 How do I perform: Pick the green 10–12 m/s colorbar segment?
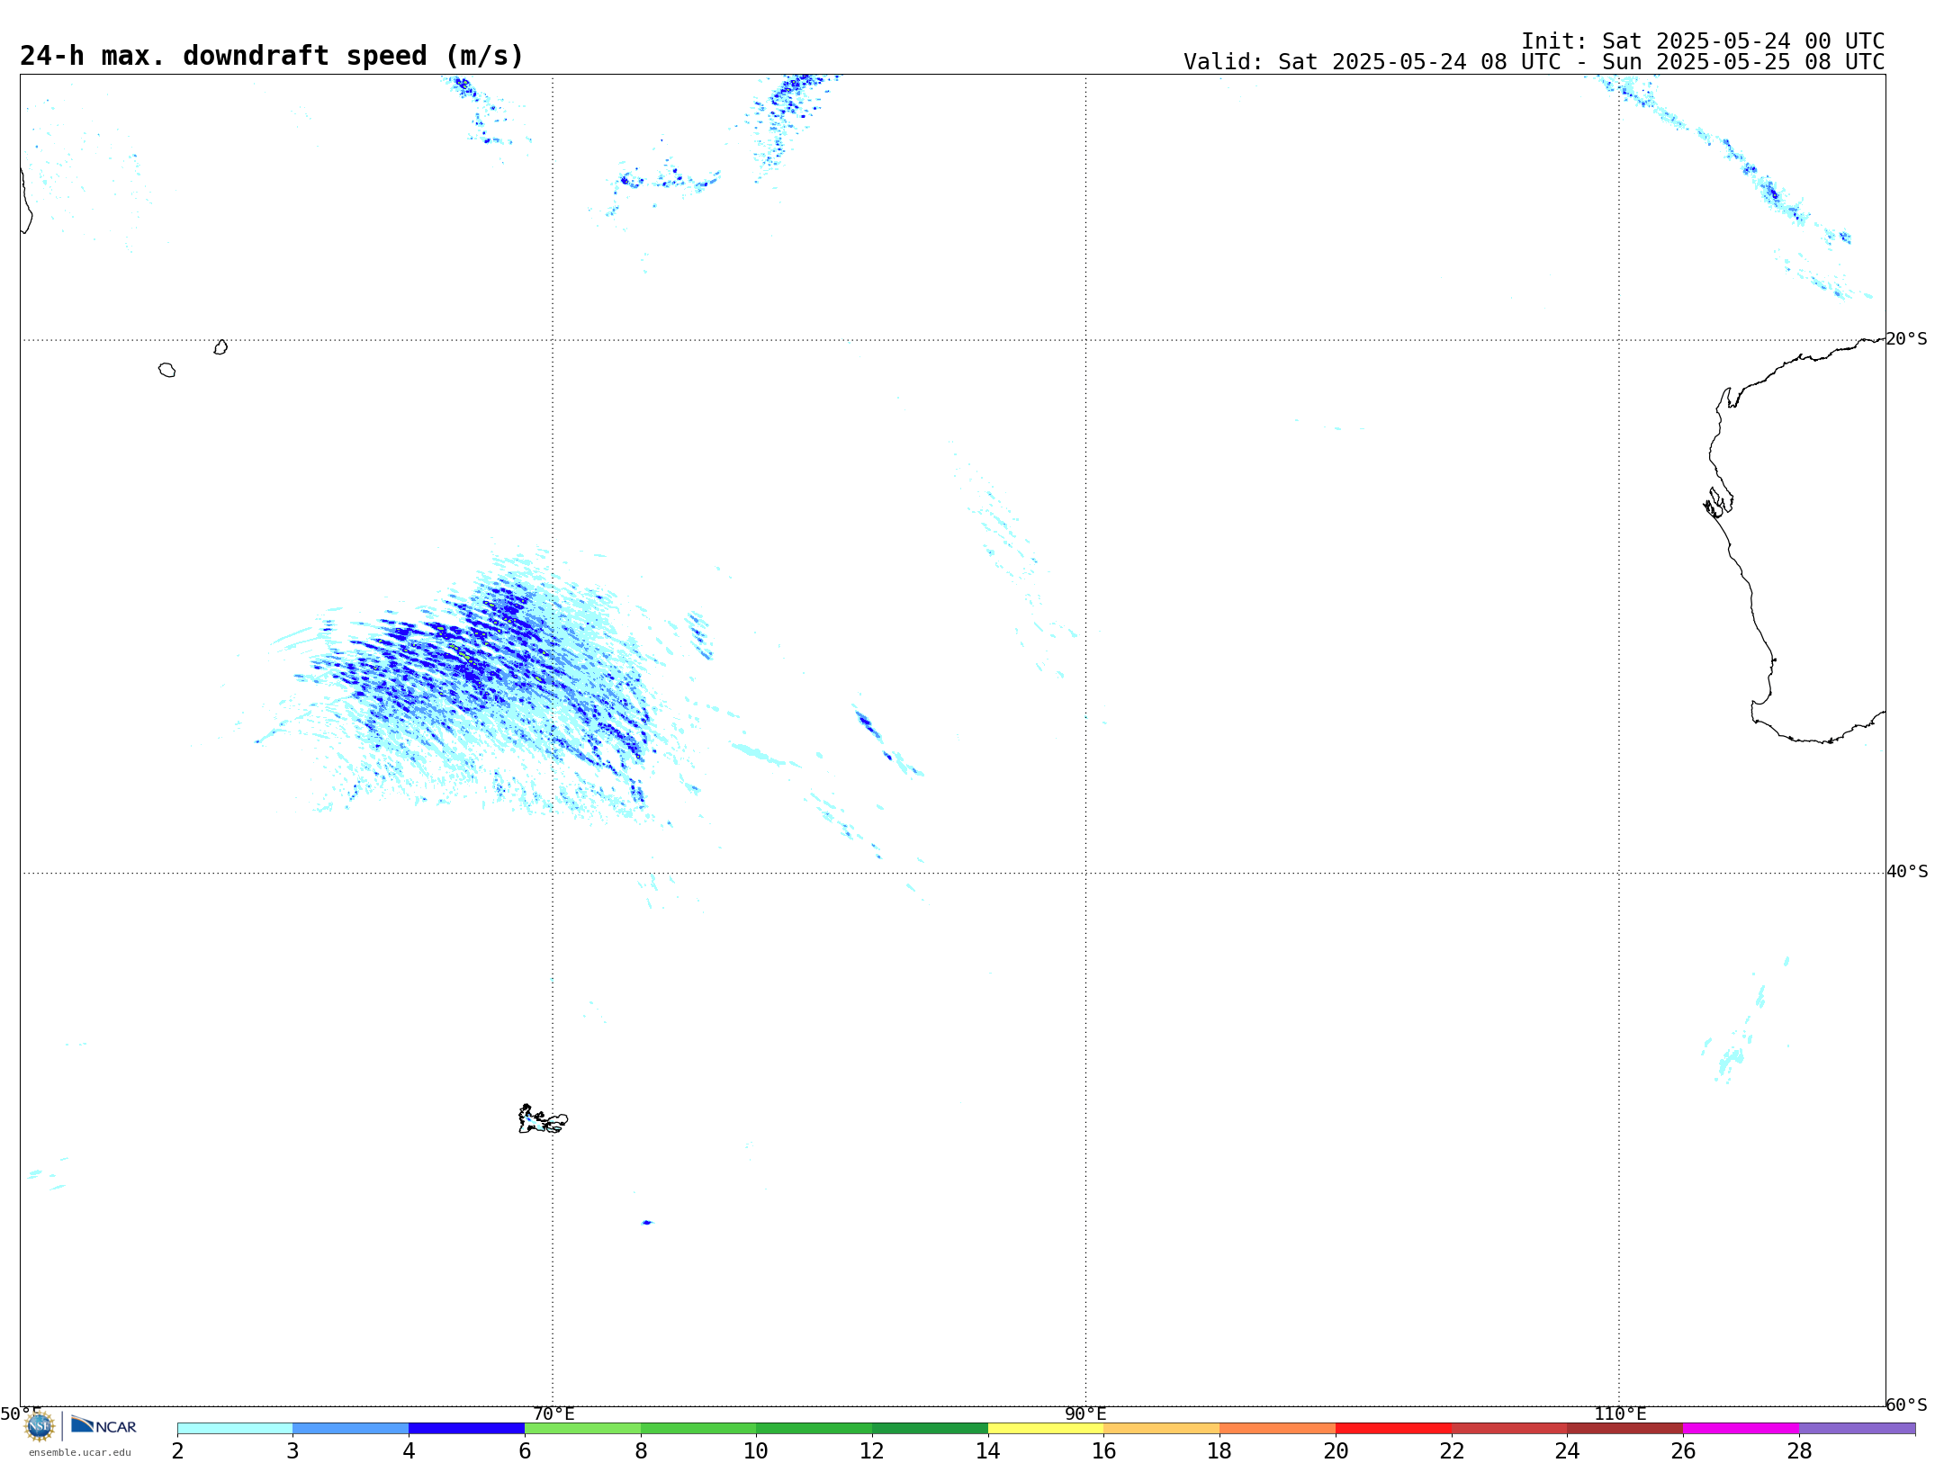[x=814, y=1429]
